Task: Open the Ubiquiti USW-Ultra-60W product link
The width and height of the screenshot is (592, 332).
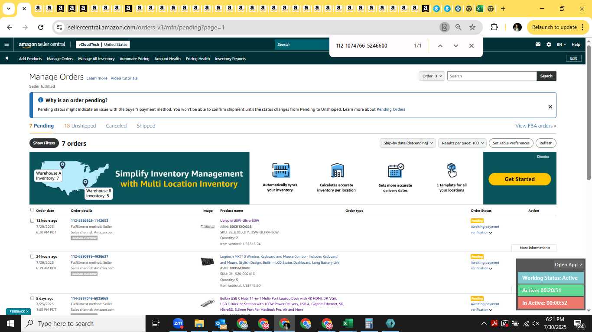Action: (x=239, y=220)
